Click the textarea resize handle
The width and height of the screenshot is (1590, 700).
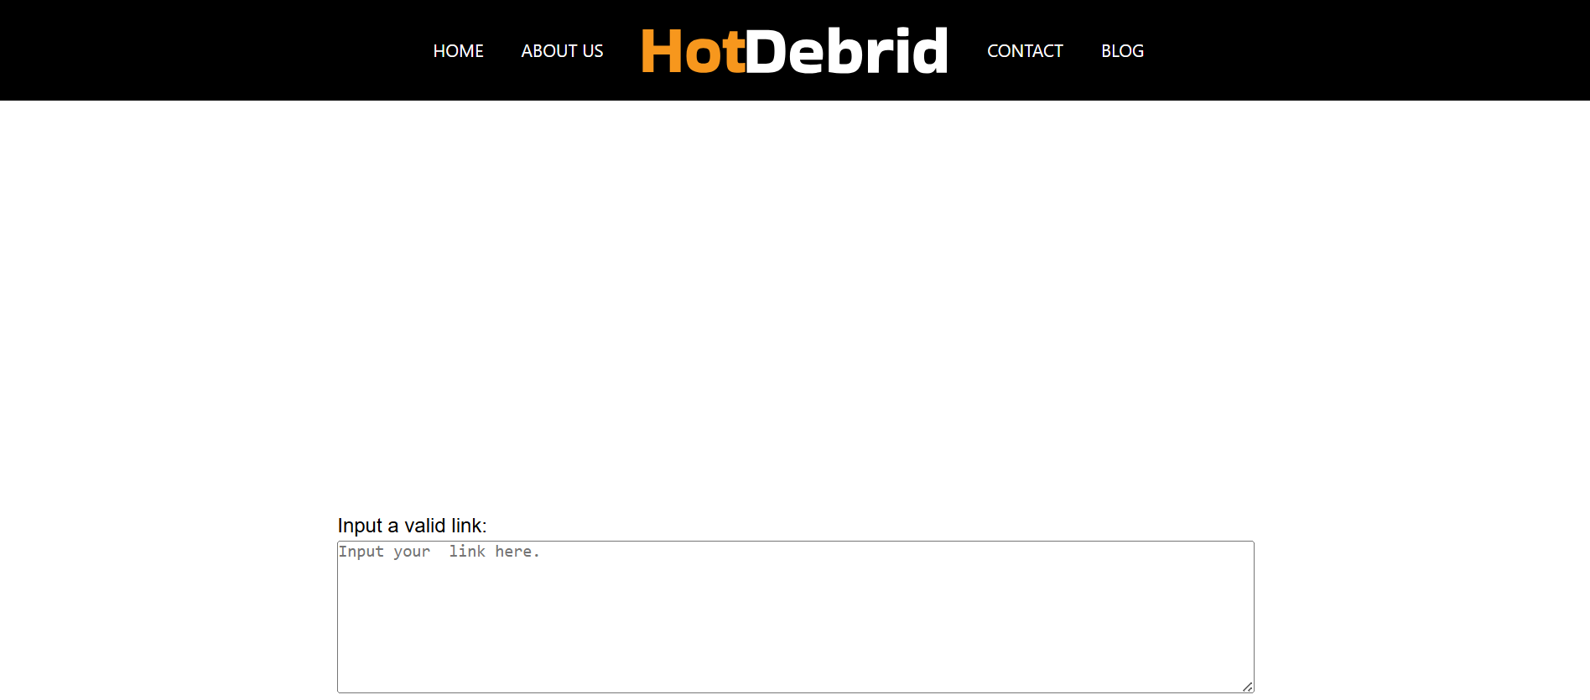click(1248, 687)
